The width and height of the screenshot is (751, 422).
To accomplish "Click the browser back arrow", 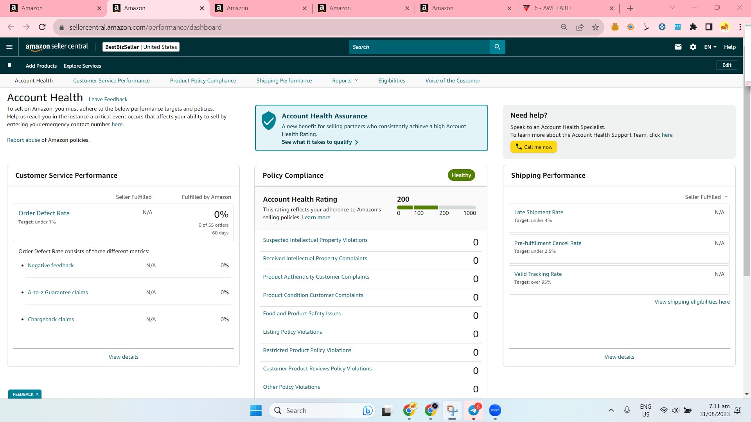I will [11, 27].
